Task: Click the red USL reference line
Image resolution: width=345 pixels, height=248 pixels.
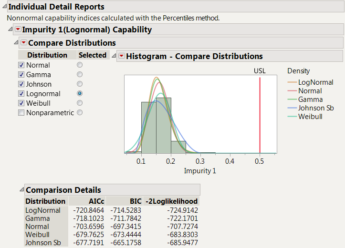Action: point(260,115)
